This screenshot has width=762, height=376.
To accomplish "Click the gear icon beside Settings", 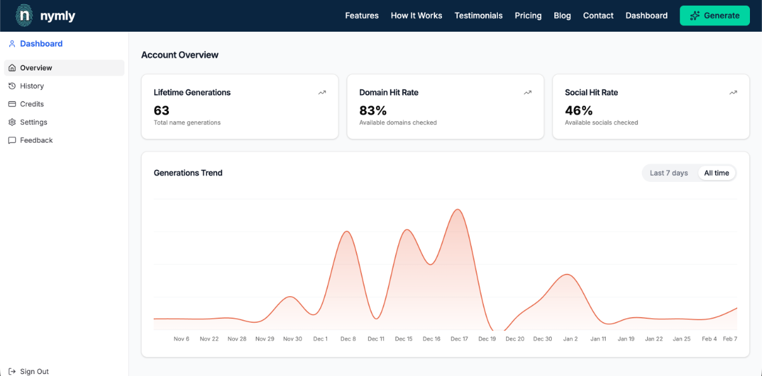I will coord(12,122).
